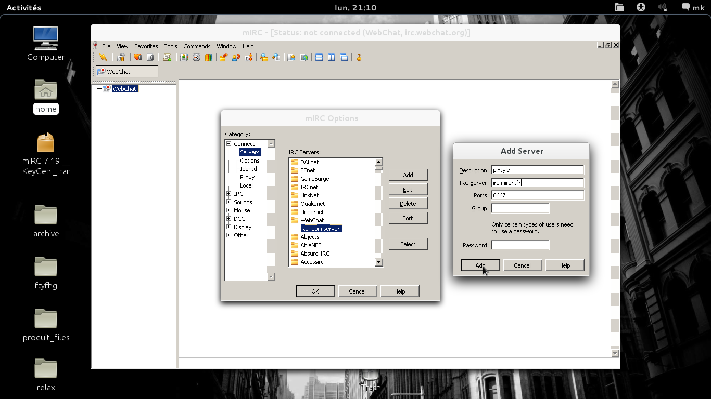Click Cancel in the Add Server dialog
The width and height of the screenshot is (711, 399).
coord(522,265)
